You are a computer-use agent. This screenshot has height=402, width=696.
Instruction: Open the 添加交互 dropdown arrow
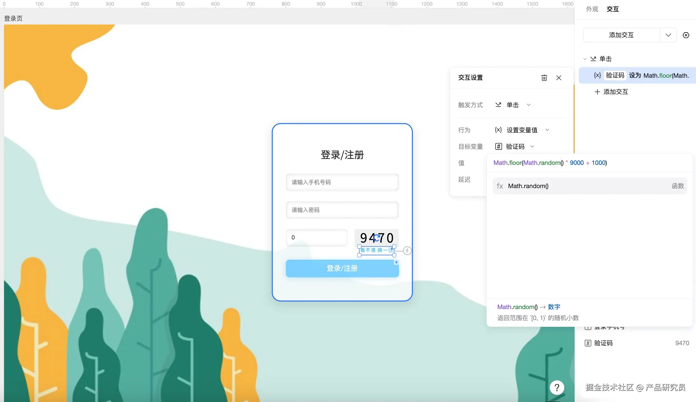click(x=668, y=35)
